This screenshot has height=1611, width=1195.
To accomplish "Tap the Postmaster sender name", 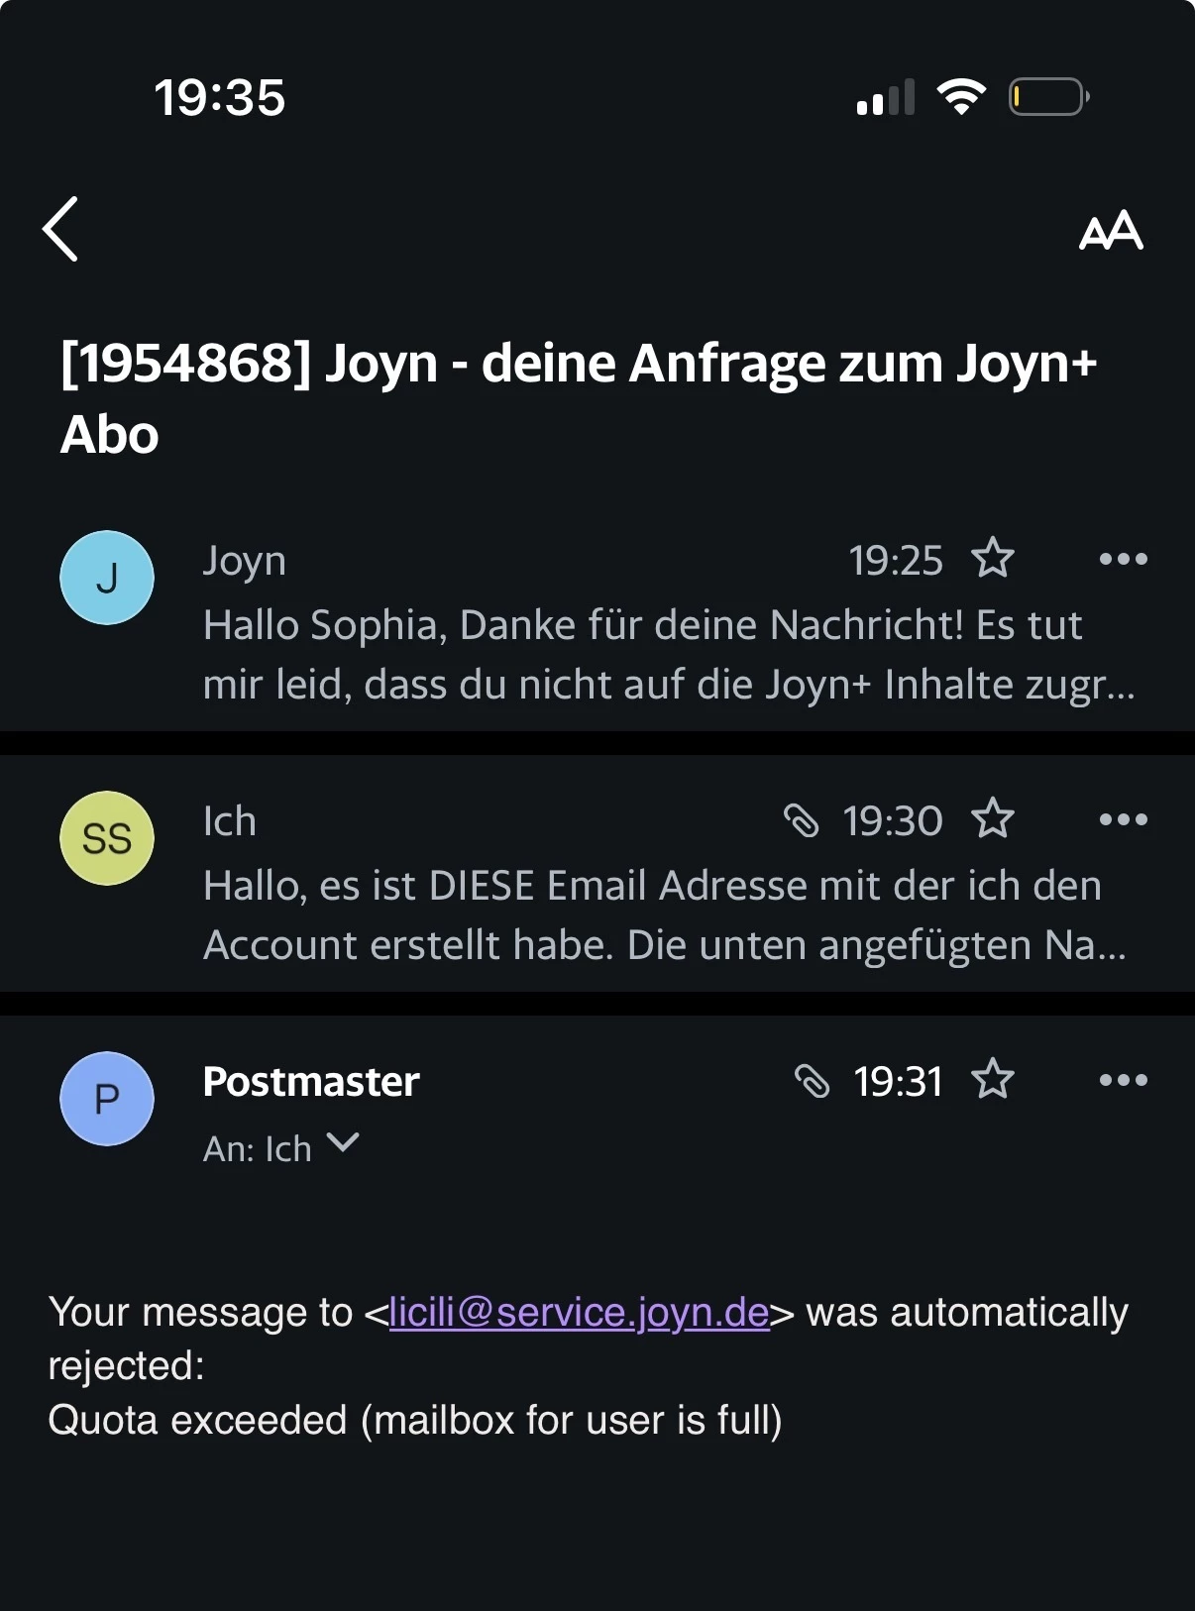I will [311, 1082].
